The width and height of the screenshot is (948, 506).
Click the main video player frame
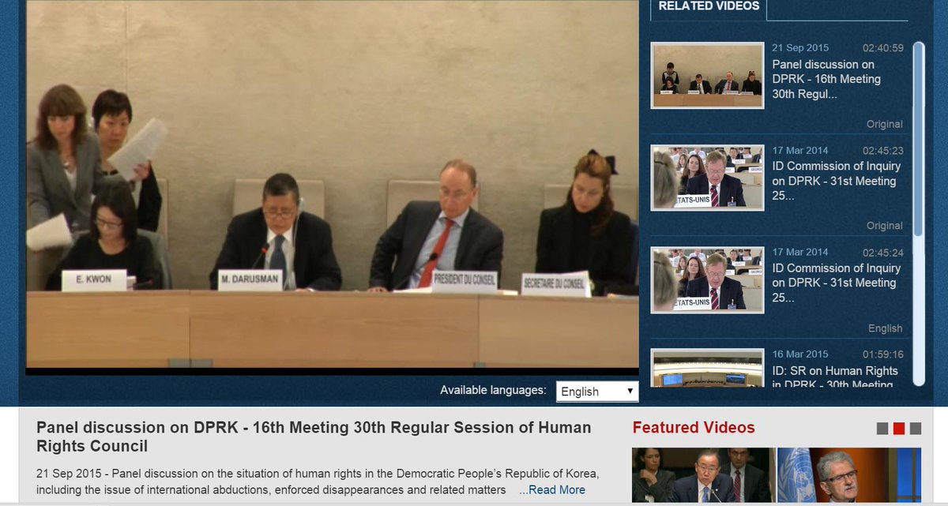pyautogui.click(x=332, y=186)
